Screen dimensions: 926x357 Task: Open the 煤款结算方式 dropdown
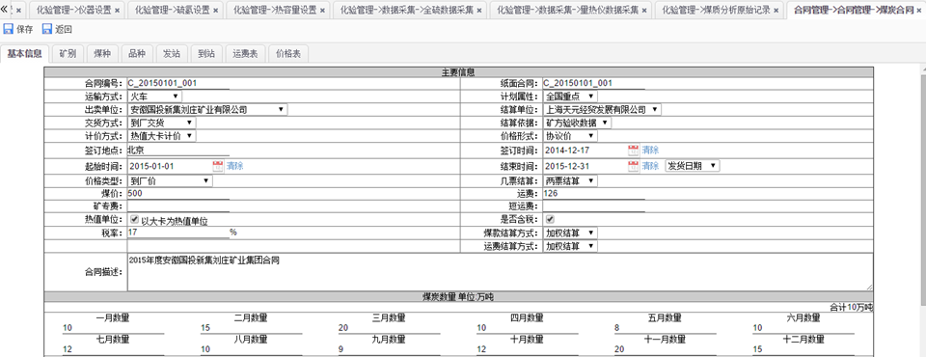click(570, 233)
